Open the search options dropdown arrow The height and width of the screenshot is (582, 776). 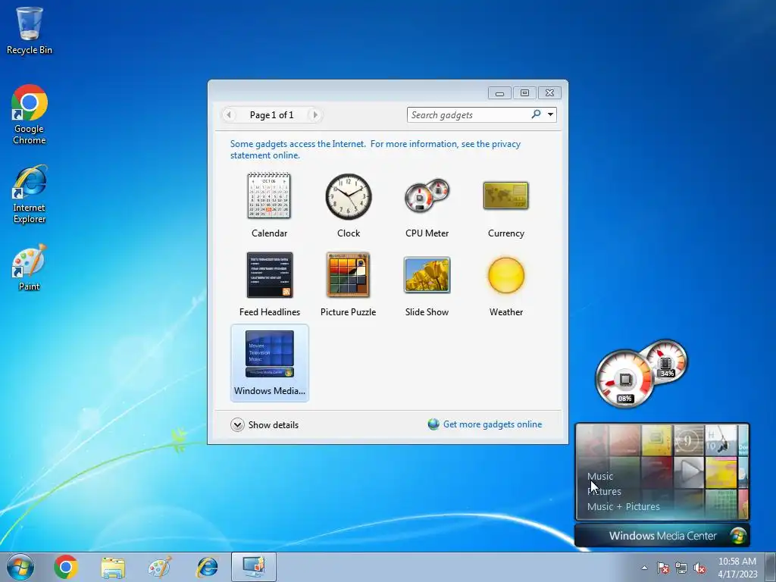pos(550,114)
